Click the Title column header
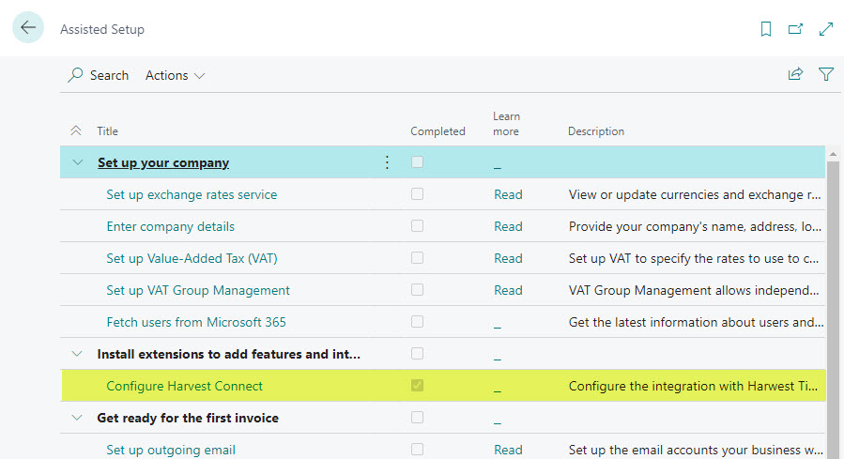 (108, 131)
